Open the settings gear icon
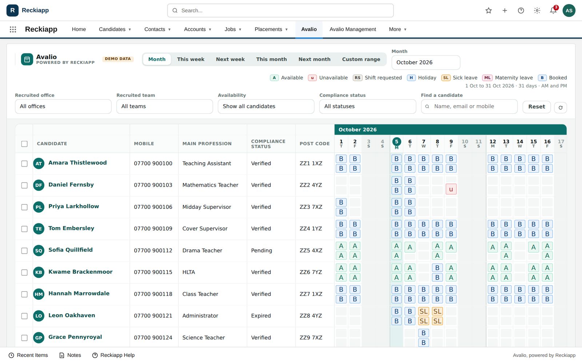This screenshot has height=363, width=582. [537, 11]
